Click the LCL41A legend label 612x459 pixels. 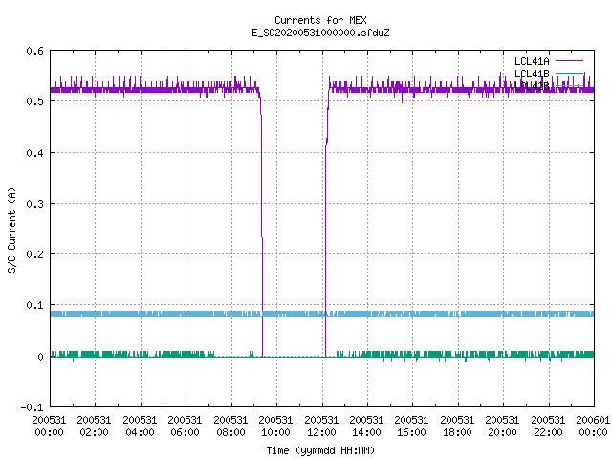pos(532,61)
